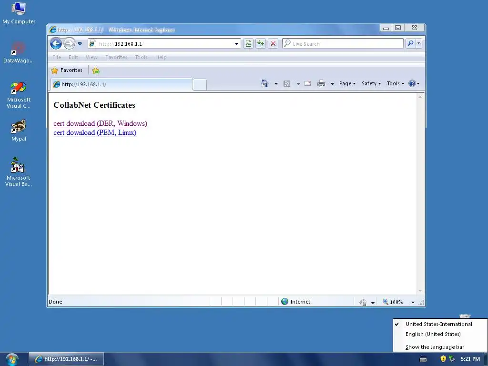Click Internet Explorer taskbar button
The height and width of the screenshot is (366, 488).
click(x=66, y=359)
